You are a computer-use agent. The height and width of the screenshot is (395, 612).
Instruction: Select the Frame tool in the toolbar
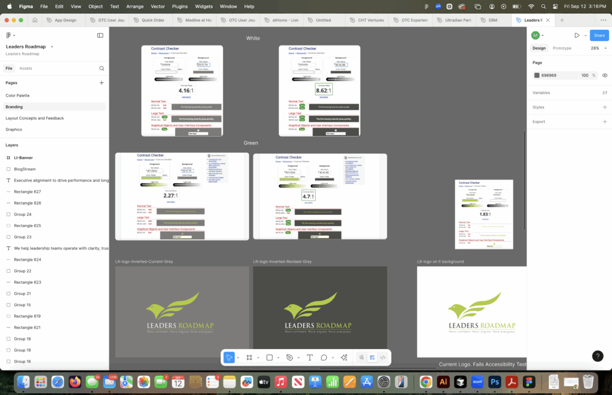249,357
